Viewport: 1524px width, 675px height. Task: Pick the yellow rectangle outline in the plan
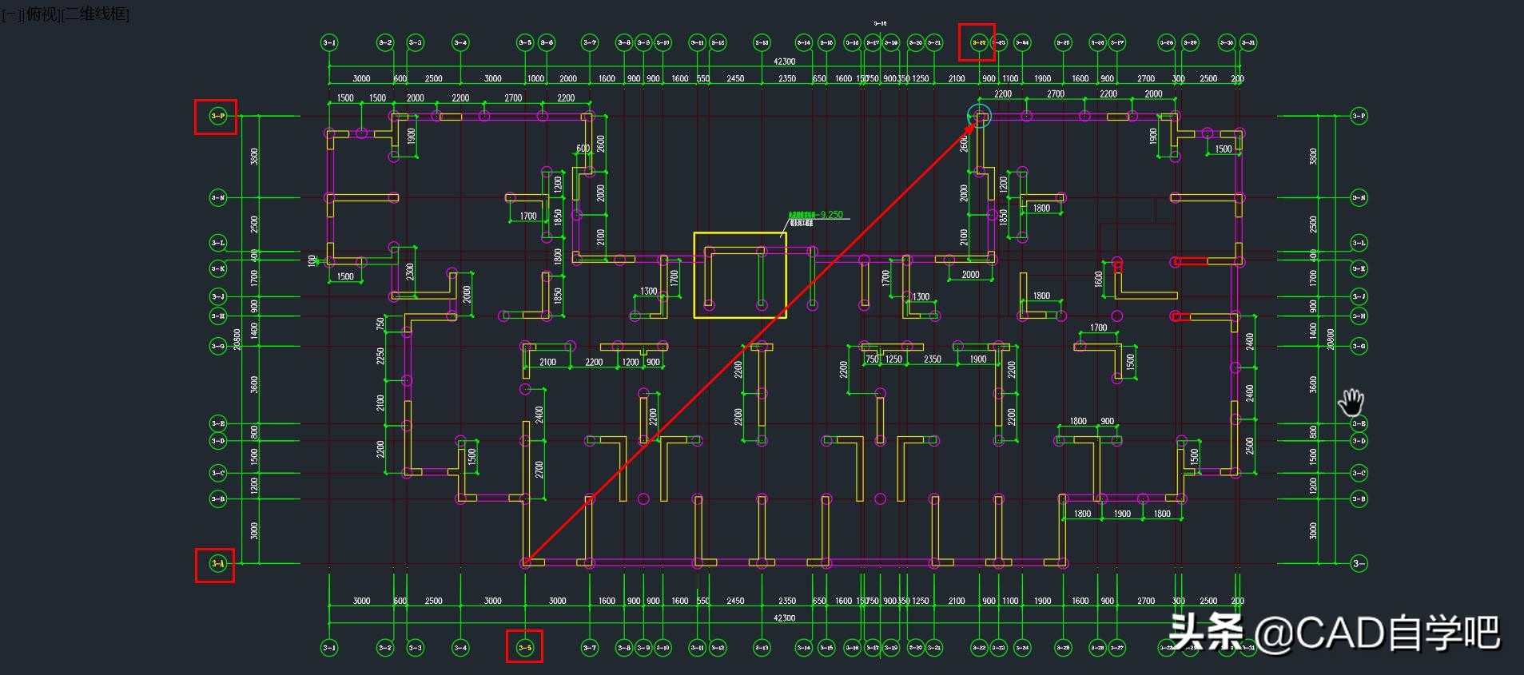coord(740,275)
